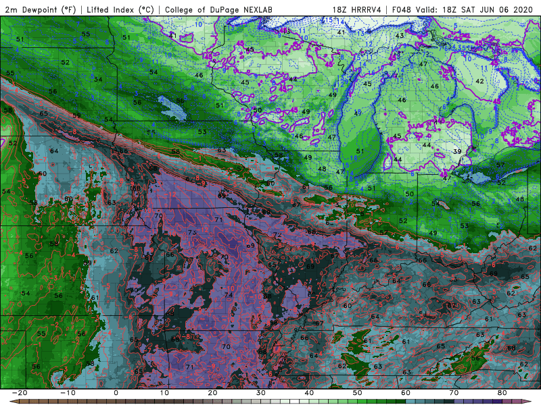Click the "2m Dewpoint (°F)" title text

tap(41, 9)
